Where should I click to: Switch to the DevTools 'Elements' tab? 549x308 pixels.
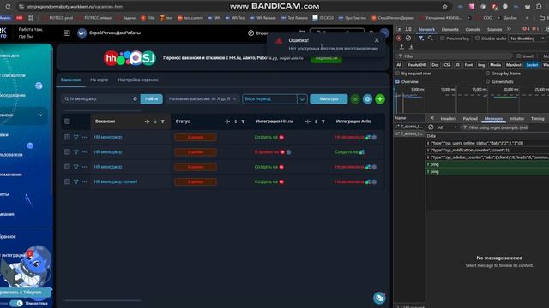click(x=449, y=30)
